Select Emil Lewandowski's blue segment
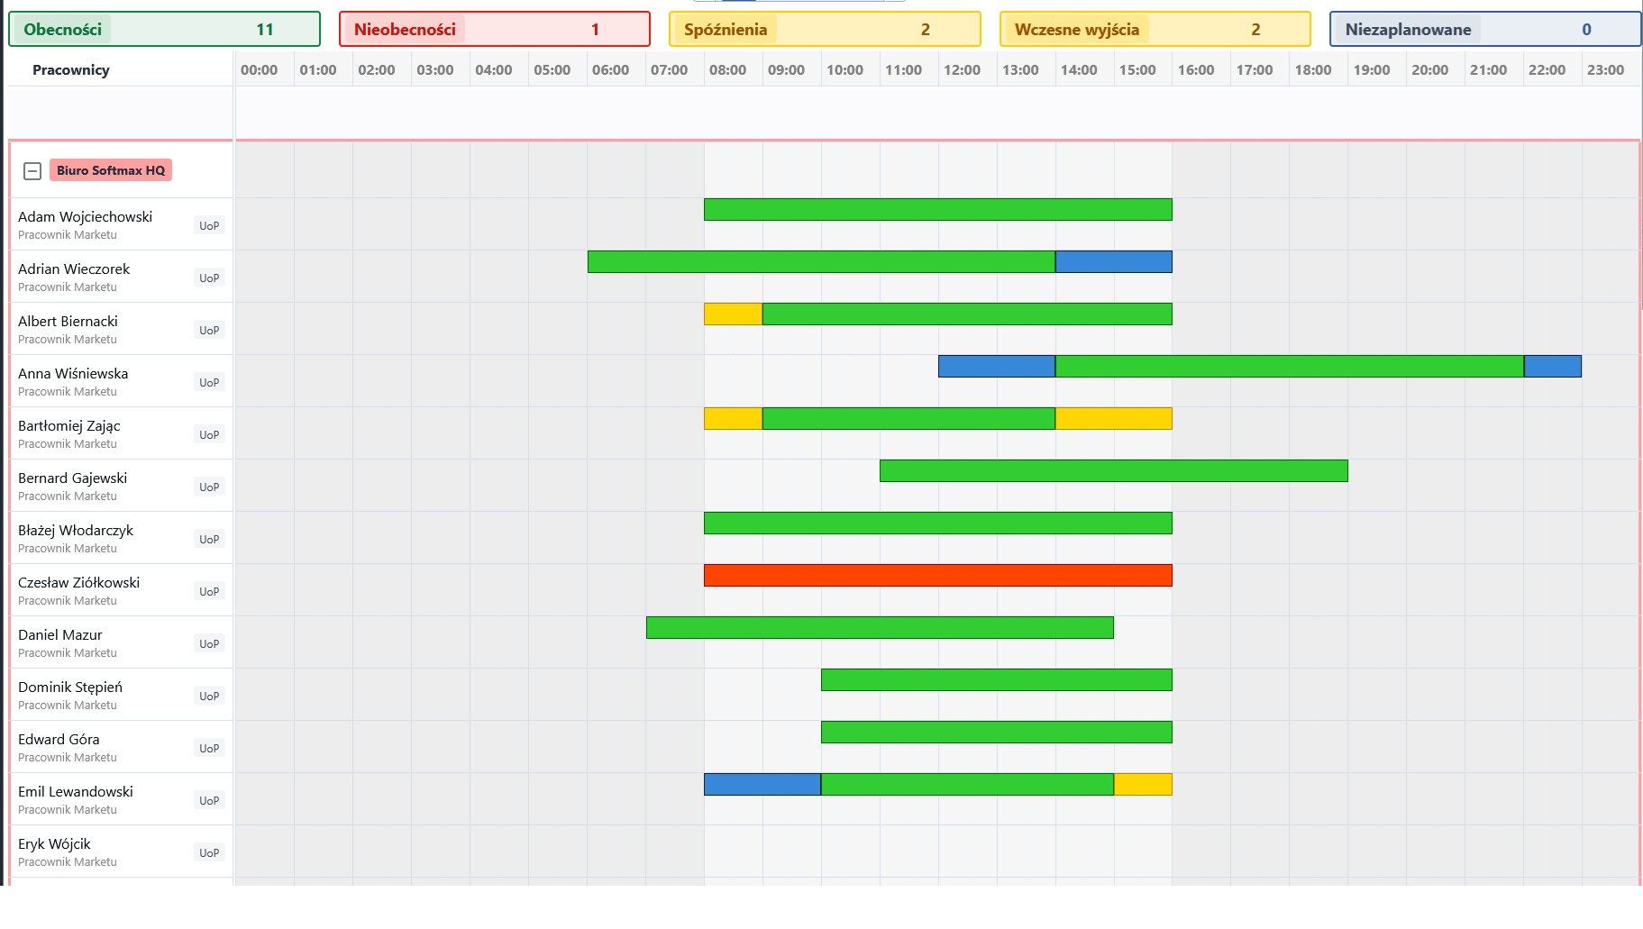 [x=762, y=784]
